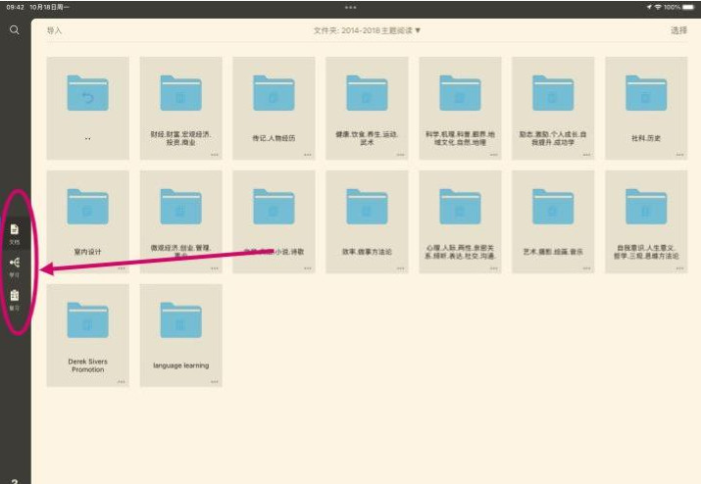
Task: Open more options for 小说.诗歌 folder
Action: tap(308, 268)
